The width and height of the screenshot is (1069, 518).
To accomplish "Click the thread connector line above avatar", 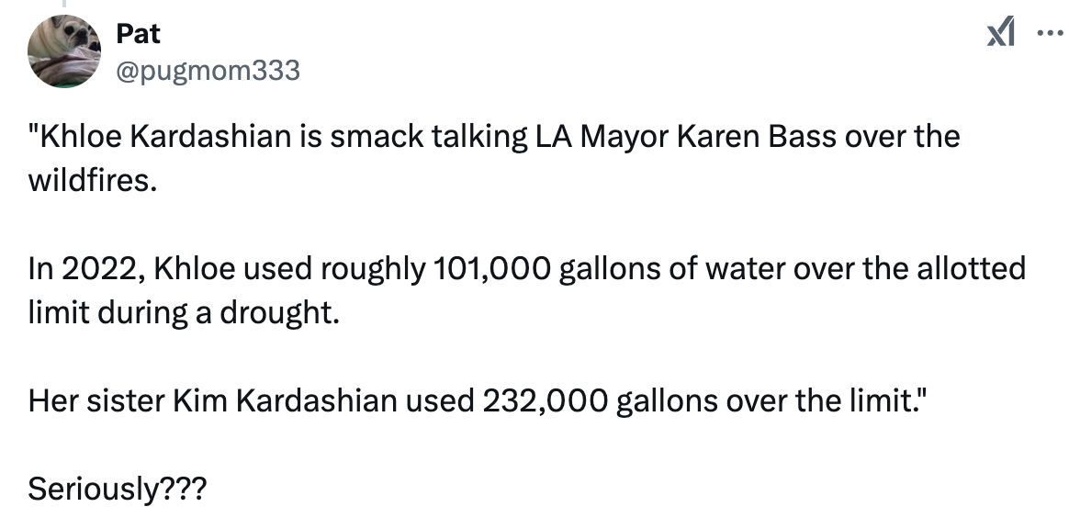I will [64, 4].
